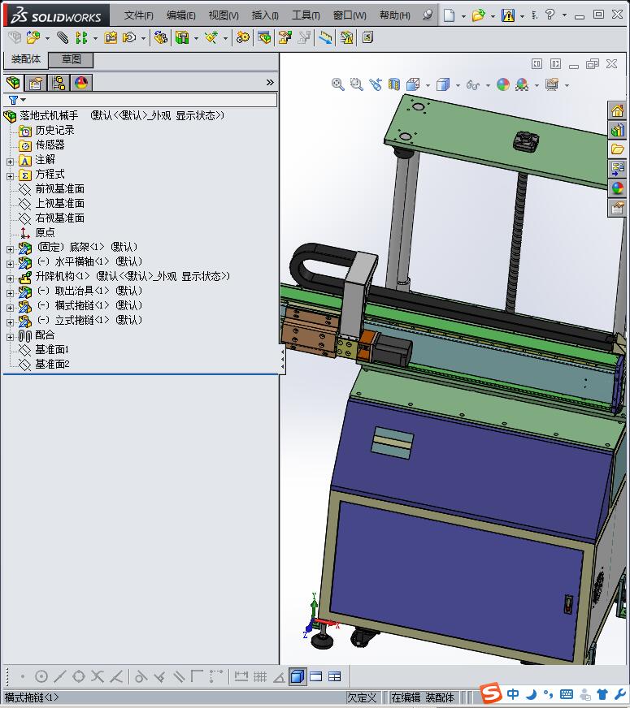Expand the 水平横轴<1> component
This screenshot has width=630, height=708.
pos(11,264)
